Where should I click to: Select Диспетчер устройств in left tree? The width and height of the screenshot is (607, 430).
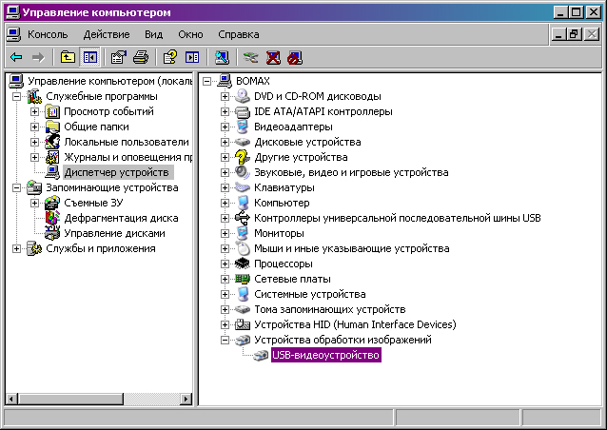click(116, 172)
